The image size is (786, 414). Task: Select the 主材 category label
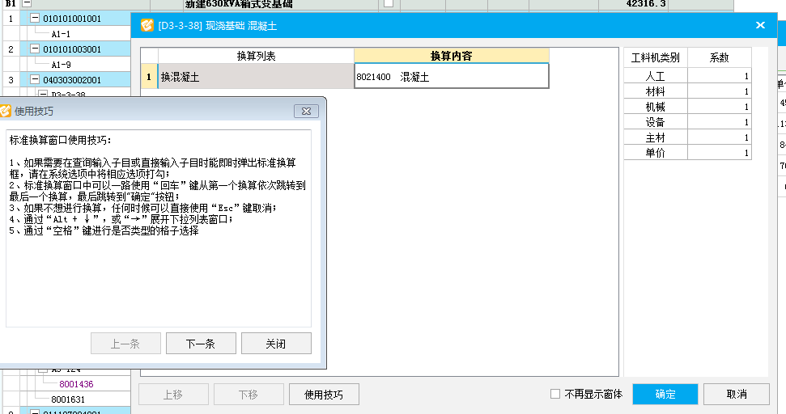point(655,137)
